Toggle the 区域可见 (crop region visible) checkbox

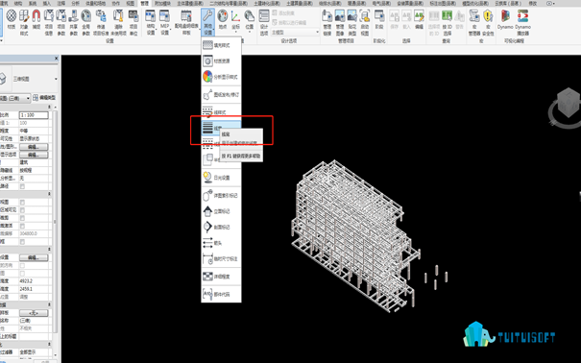[x=22, y=210]
